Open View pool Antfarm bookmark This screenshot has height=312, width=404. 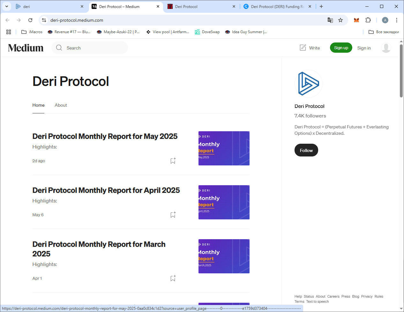(x=168, y=32)
